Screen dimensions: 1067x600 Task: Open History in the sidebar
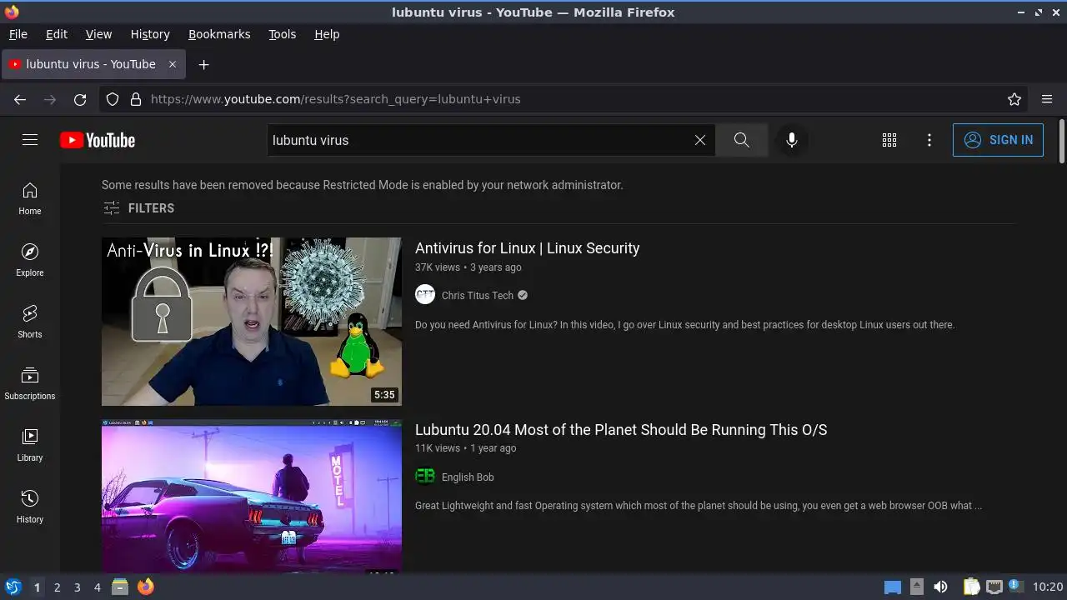[x=30, y=507]
